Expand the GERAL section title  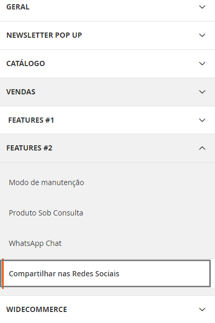[x=18, y=7]
